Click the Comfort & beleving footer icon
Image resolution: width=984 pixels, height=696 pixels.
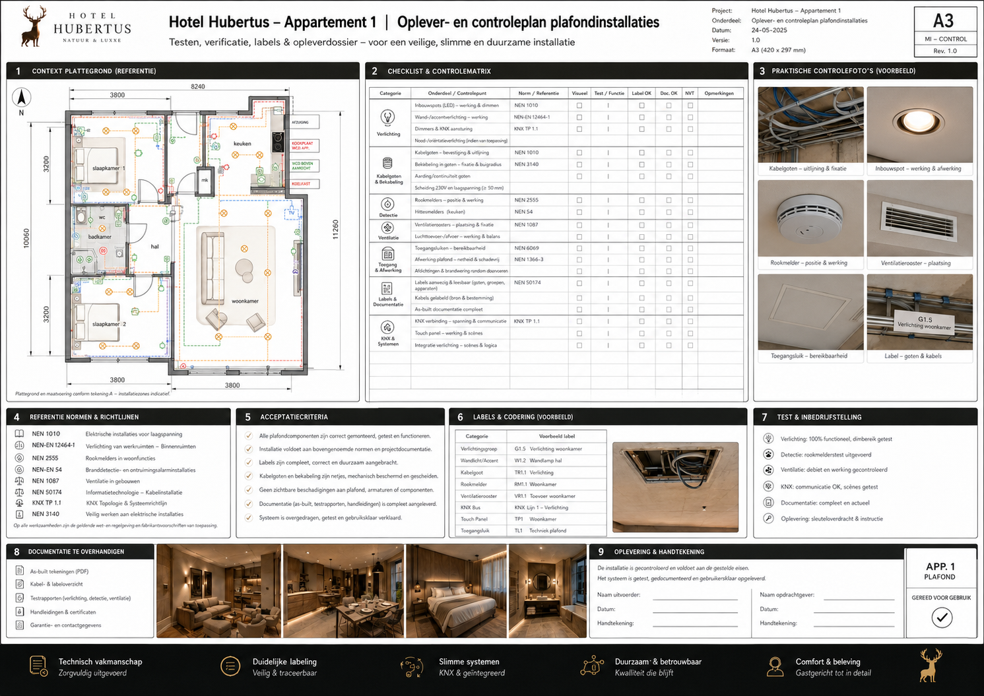pyautogui.click(x=775, y=666)
